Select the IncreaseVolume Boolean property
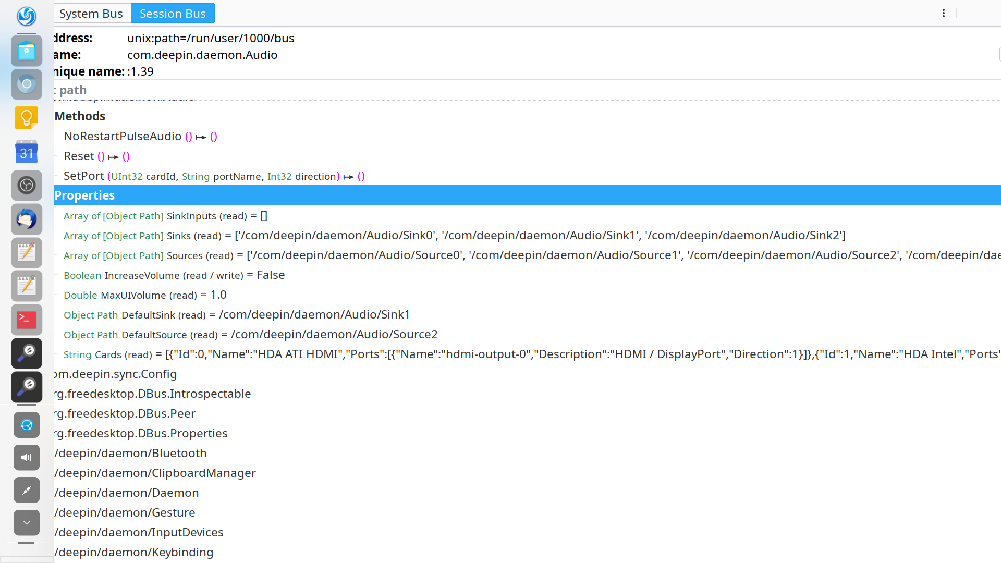 coord(174,275)
